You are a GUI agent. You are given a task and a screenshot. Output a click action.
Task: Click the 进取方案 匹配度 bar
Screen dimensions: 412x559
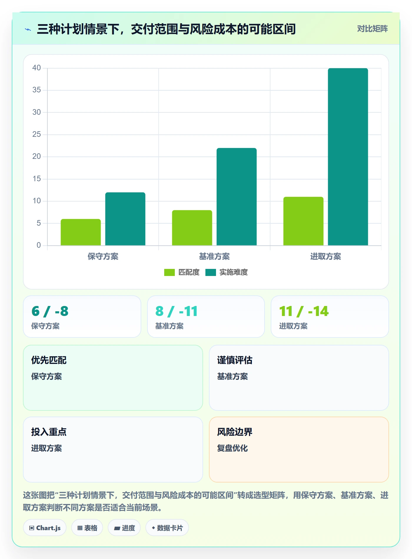tap(303, 221)
